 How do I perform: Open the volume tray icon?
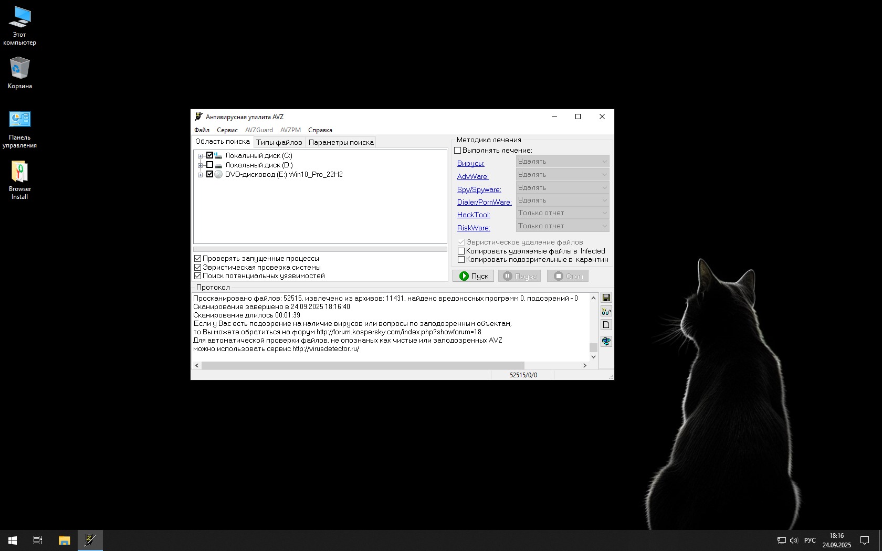[793, 541]
